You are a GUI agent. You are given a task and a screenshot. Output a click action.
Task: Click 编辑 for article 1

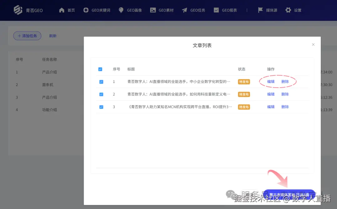coord(271,82)
